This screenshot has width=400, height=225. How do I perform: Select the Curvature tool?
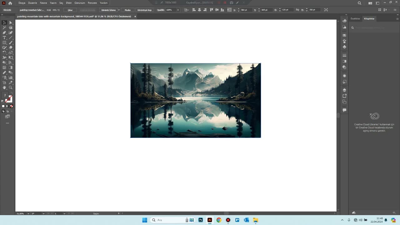click(11, 32)
